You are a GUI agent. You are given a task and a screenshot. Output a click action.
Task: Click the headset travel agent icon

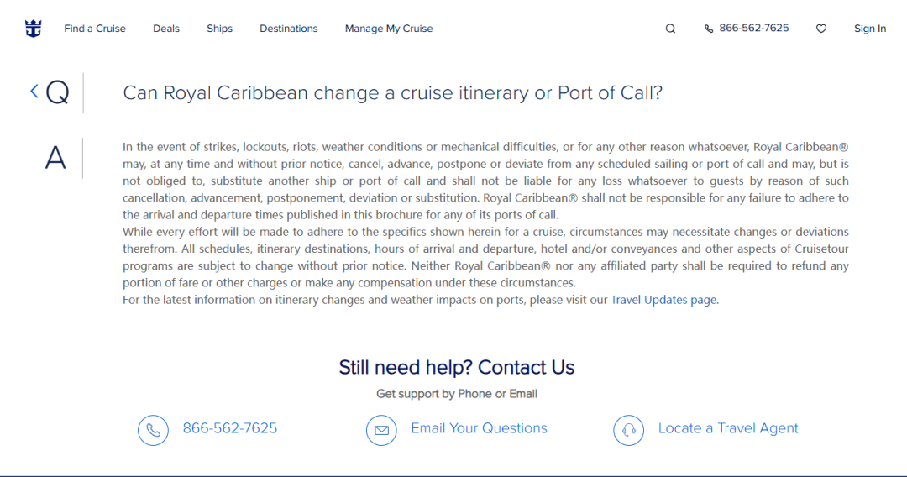coord(628,430)
